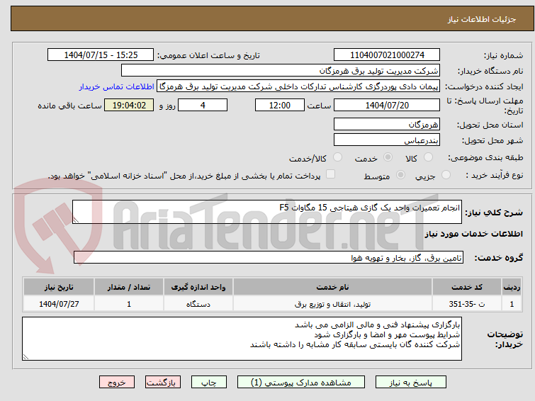Image resolution: width=535 pixels, height=401 pixels.
Task: Click the request creator field پیمان دادی پوردرگزی
Action: (x=298, y=86)
